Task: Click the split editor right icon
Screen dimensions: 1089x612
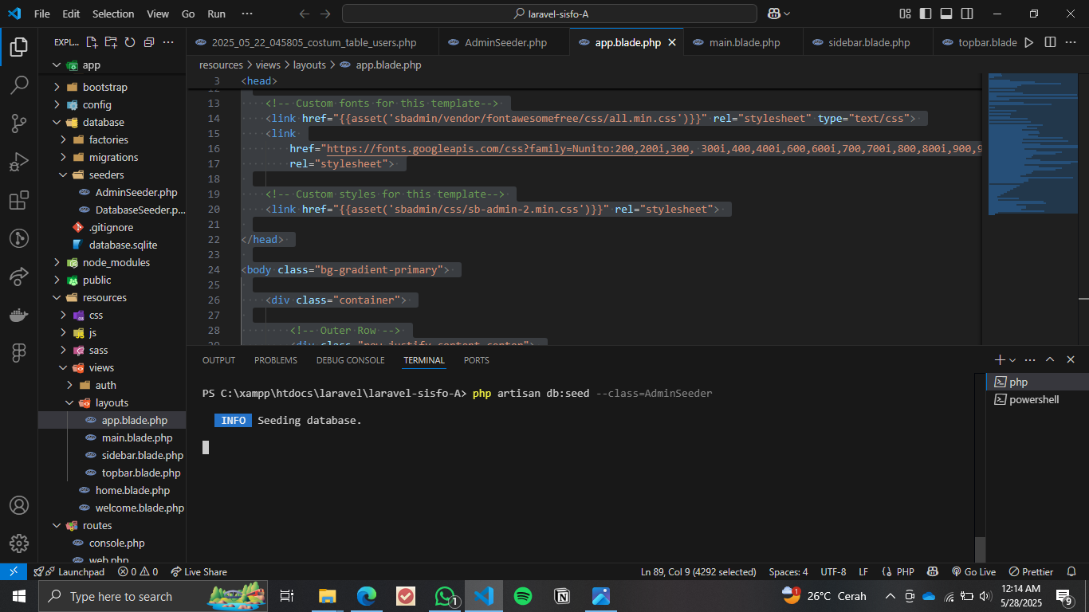Action: pos(1050,42)
